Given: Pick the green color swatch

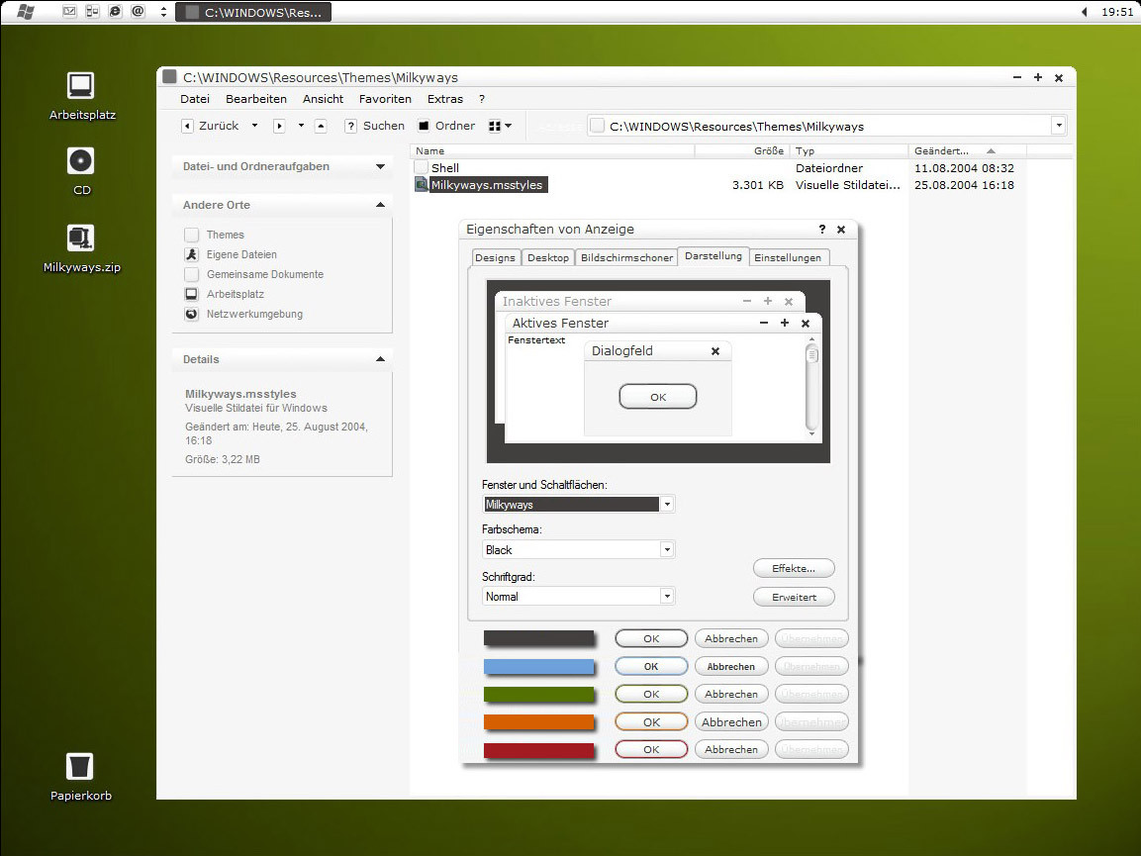Looking at the screenshot, I should coord(539,694).
